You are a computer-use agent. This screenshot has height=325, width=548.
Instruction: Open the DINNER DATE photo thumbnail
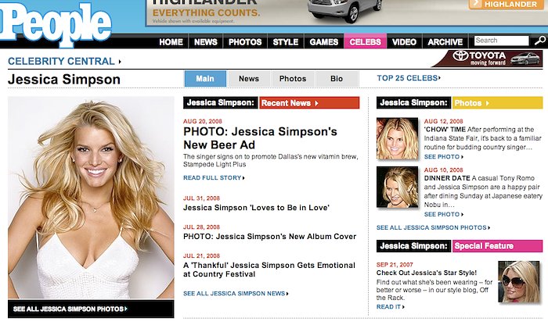pyautogui.click(x=397, y=187)
